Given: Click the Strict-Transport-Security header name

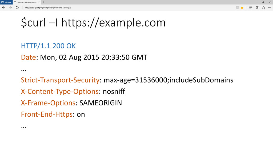Looking at the screenshot, I should [x=60, y=80].
